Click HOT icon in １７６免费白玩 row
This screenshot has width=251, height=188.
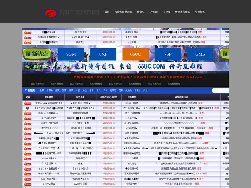[x=28, y=169]
